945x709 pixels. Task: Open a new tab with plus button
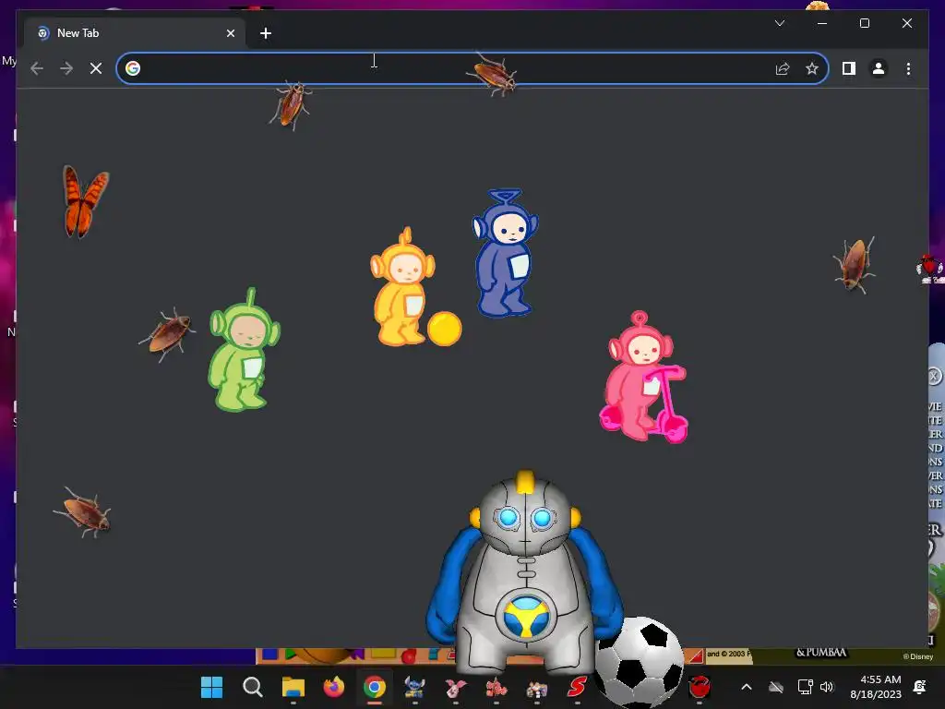[266, 33]
